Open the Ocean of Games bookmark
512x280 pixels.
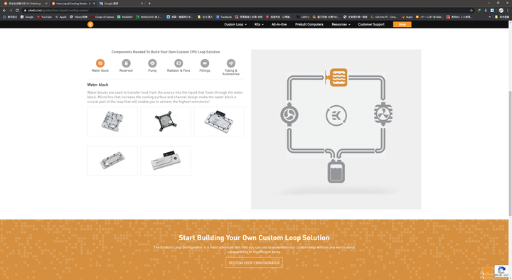102,16
